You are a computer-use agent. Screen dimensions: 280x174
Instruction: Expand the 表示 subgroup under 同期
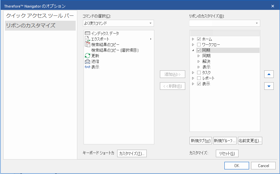click(199, 67)
